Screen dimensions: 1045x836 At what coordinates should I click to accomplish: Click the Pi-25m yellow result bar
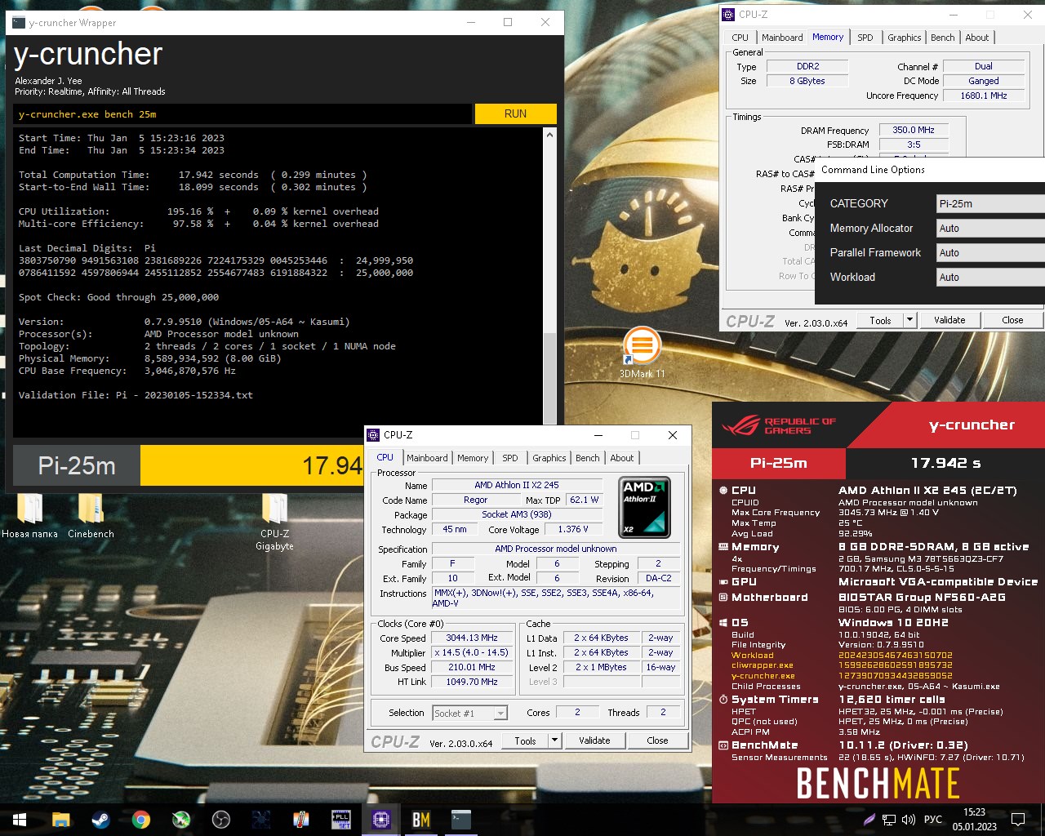[251, 465]
